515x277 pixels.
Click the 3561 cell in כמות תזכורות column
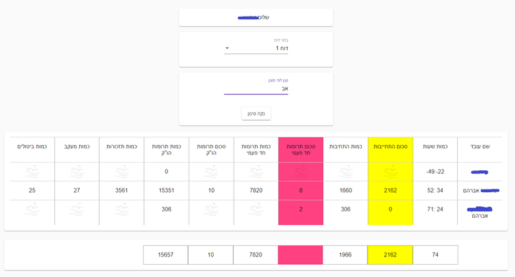122,190
